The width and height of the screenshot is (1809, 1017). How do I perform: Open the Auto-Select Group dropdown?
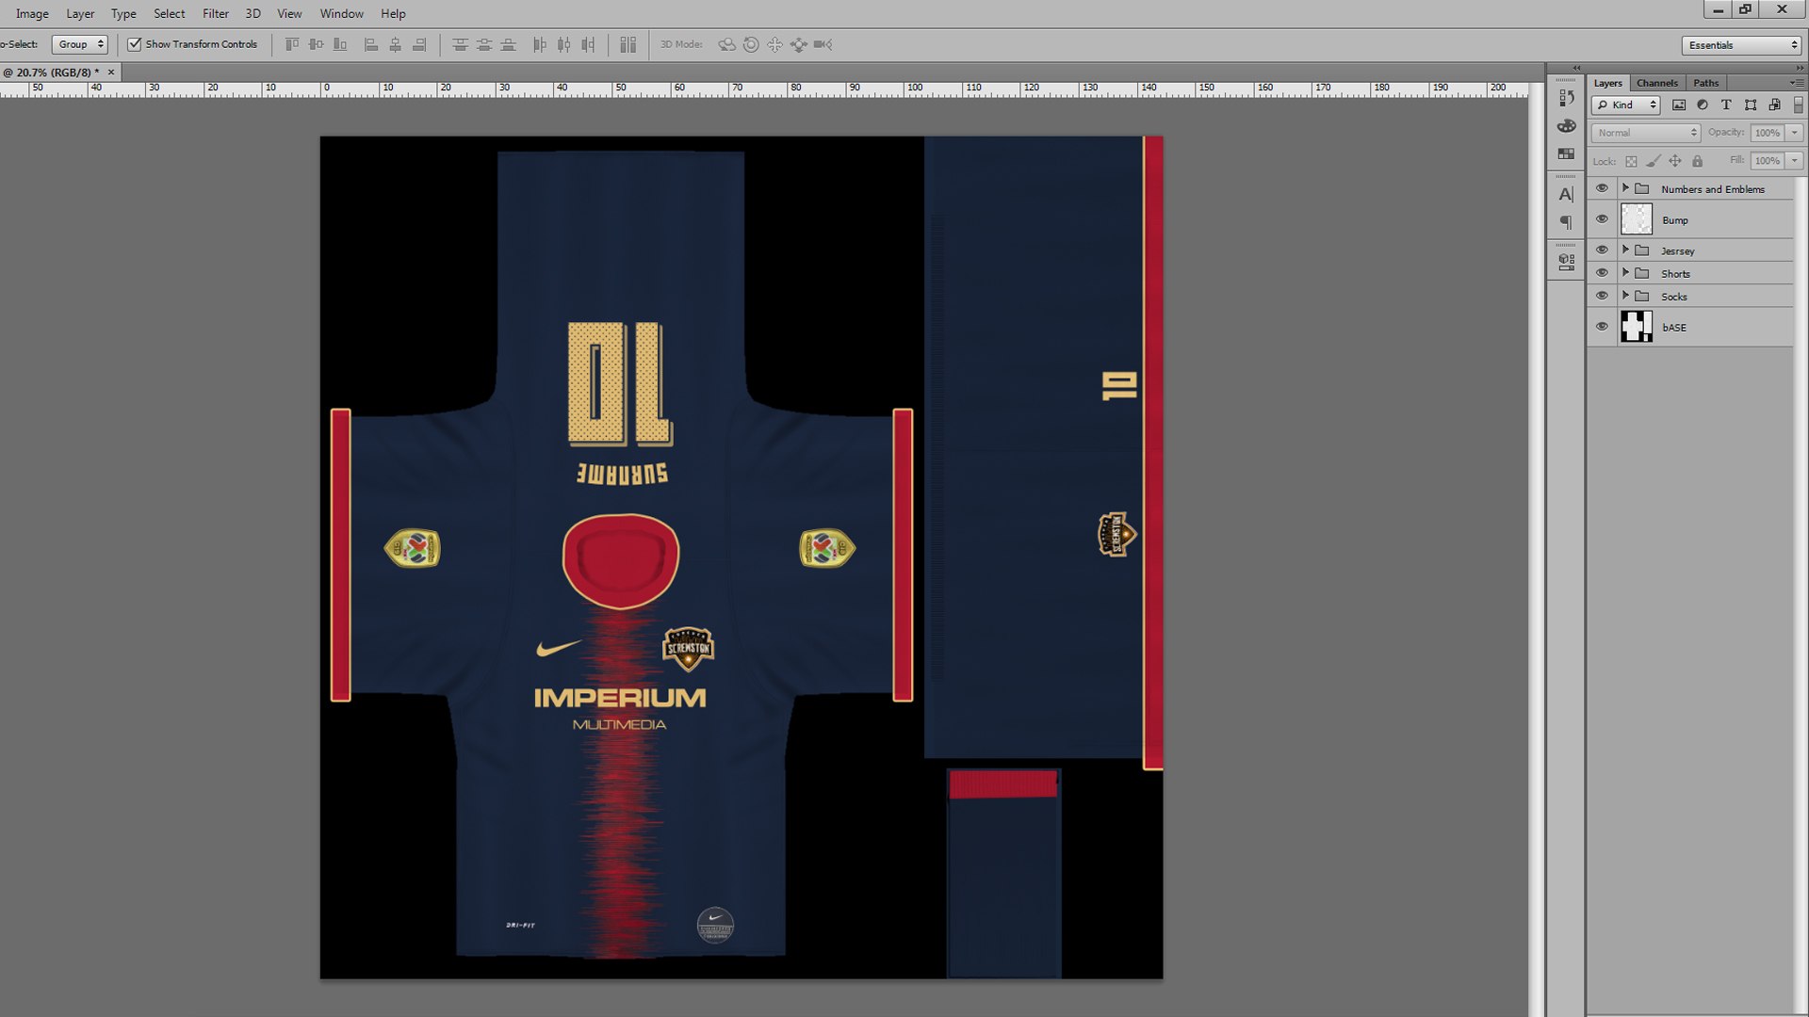click(x=80, y=44)
